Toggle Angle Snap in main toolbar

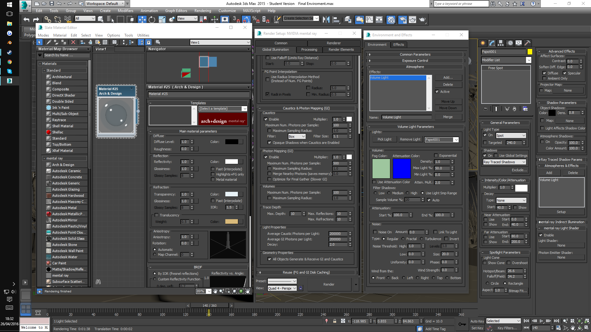click(246, 20)
